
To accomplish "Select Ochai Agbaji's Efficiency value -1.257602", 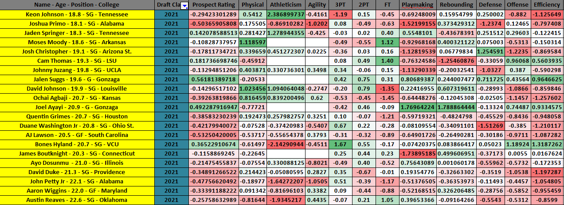I will click(547, 98).
